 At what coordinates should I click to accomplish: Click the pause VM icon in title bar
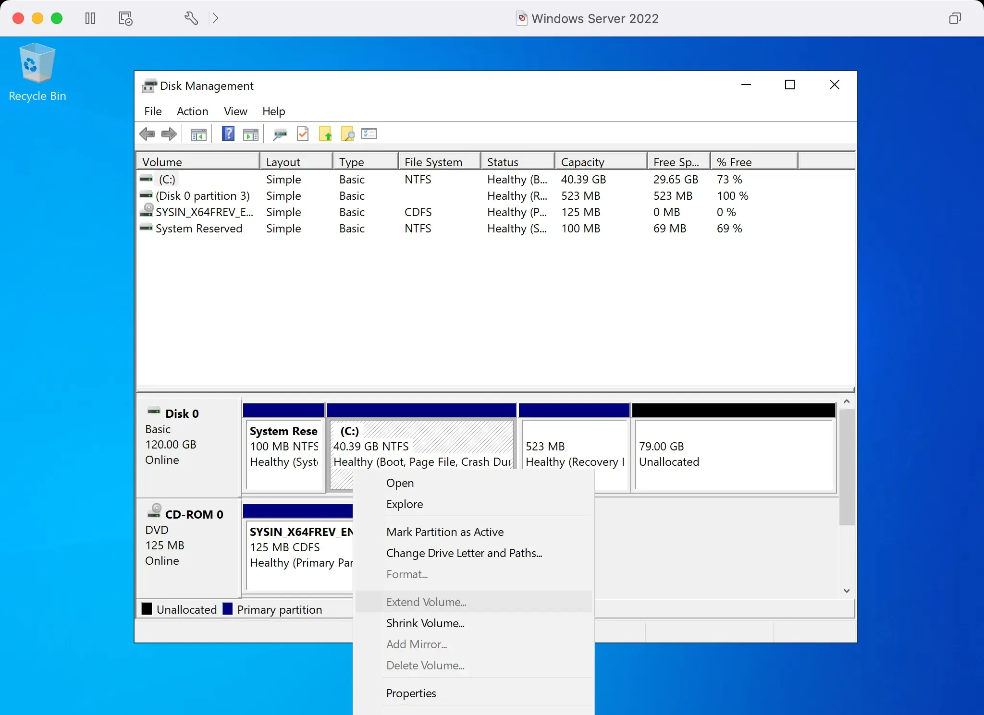[90, 18]
